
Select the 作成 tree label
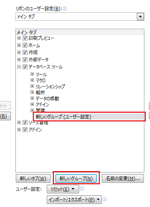click(x=33, y=52)
